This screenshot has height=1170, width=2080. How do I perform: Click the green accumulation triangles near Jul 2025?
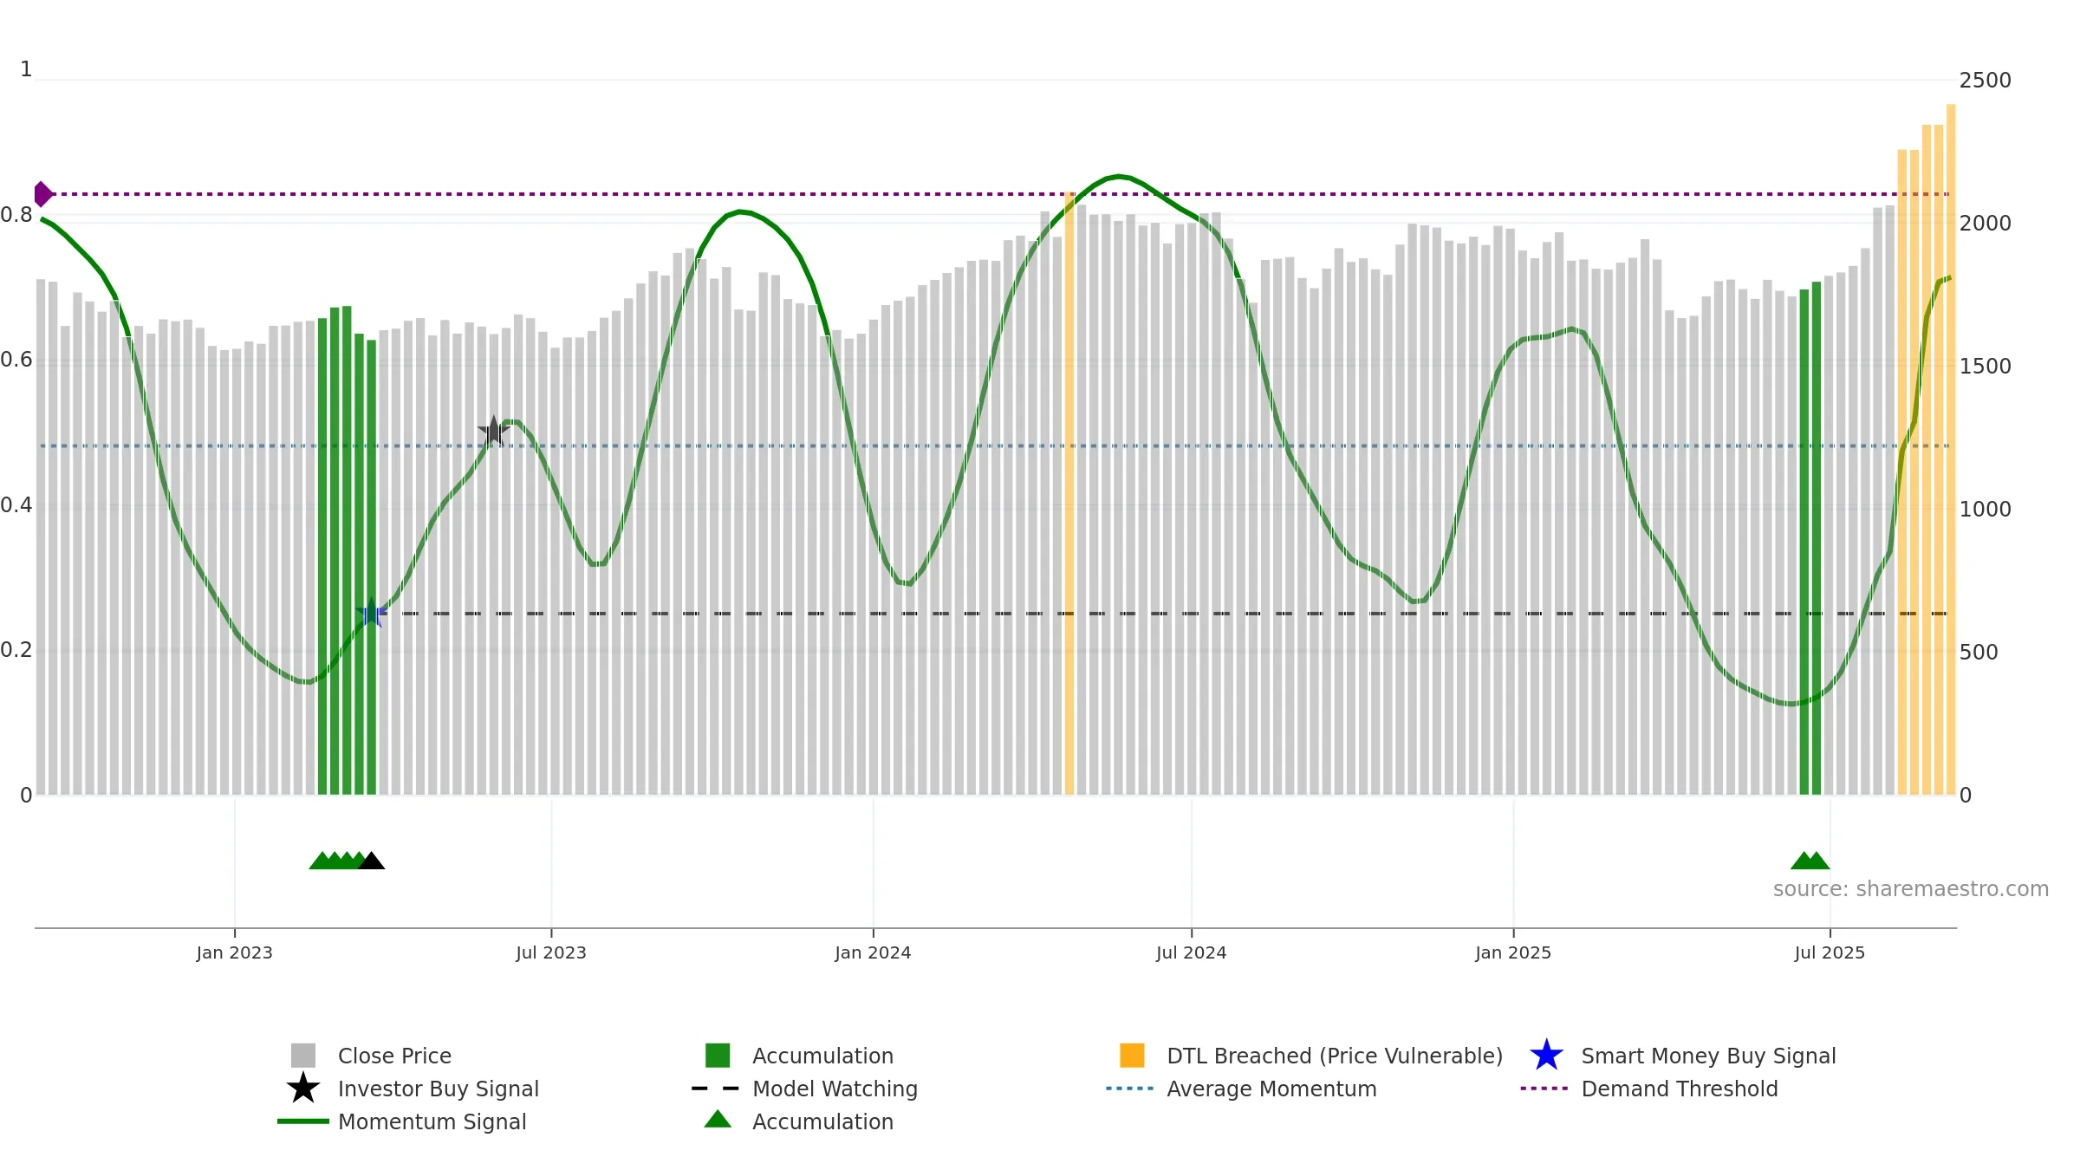1810,861
